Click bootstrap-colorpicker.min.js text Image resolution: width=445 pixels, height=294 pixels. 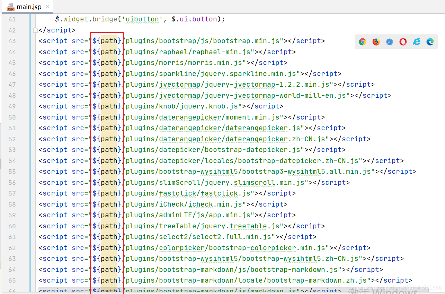point(267,248)
